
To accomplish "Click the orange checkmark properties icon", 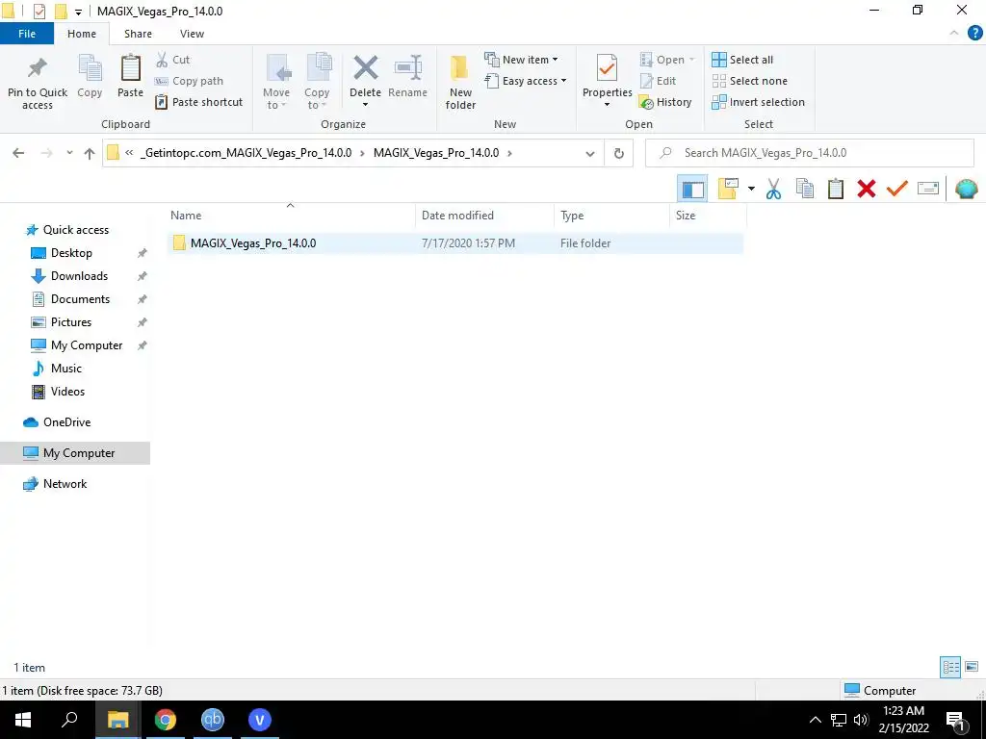I will coord(896,188).
